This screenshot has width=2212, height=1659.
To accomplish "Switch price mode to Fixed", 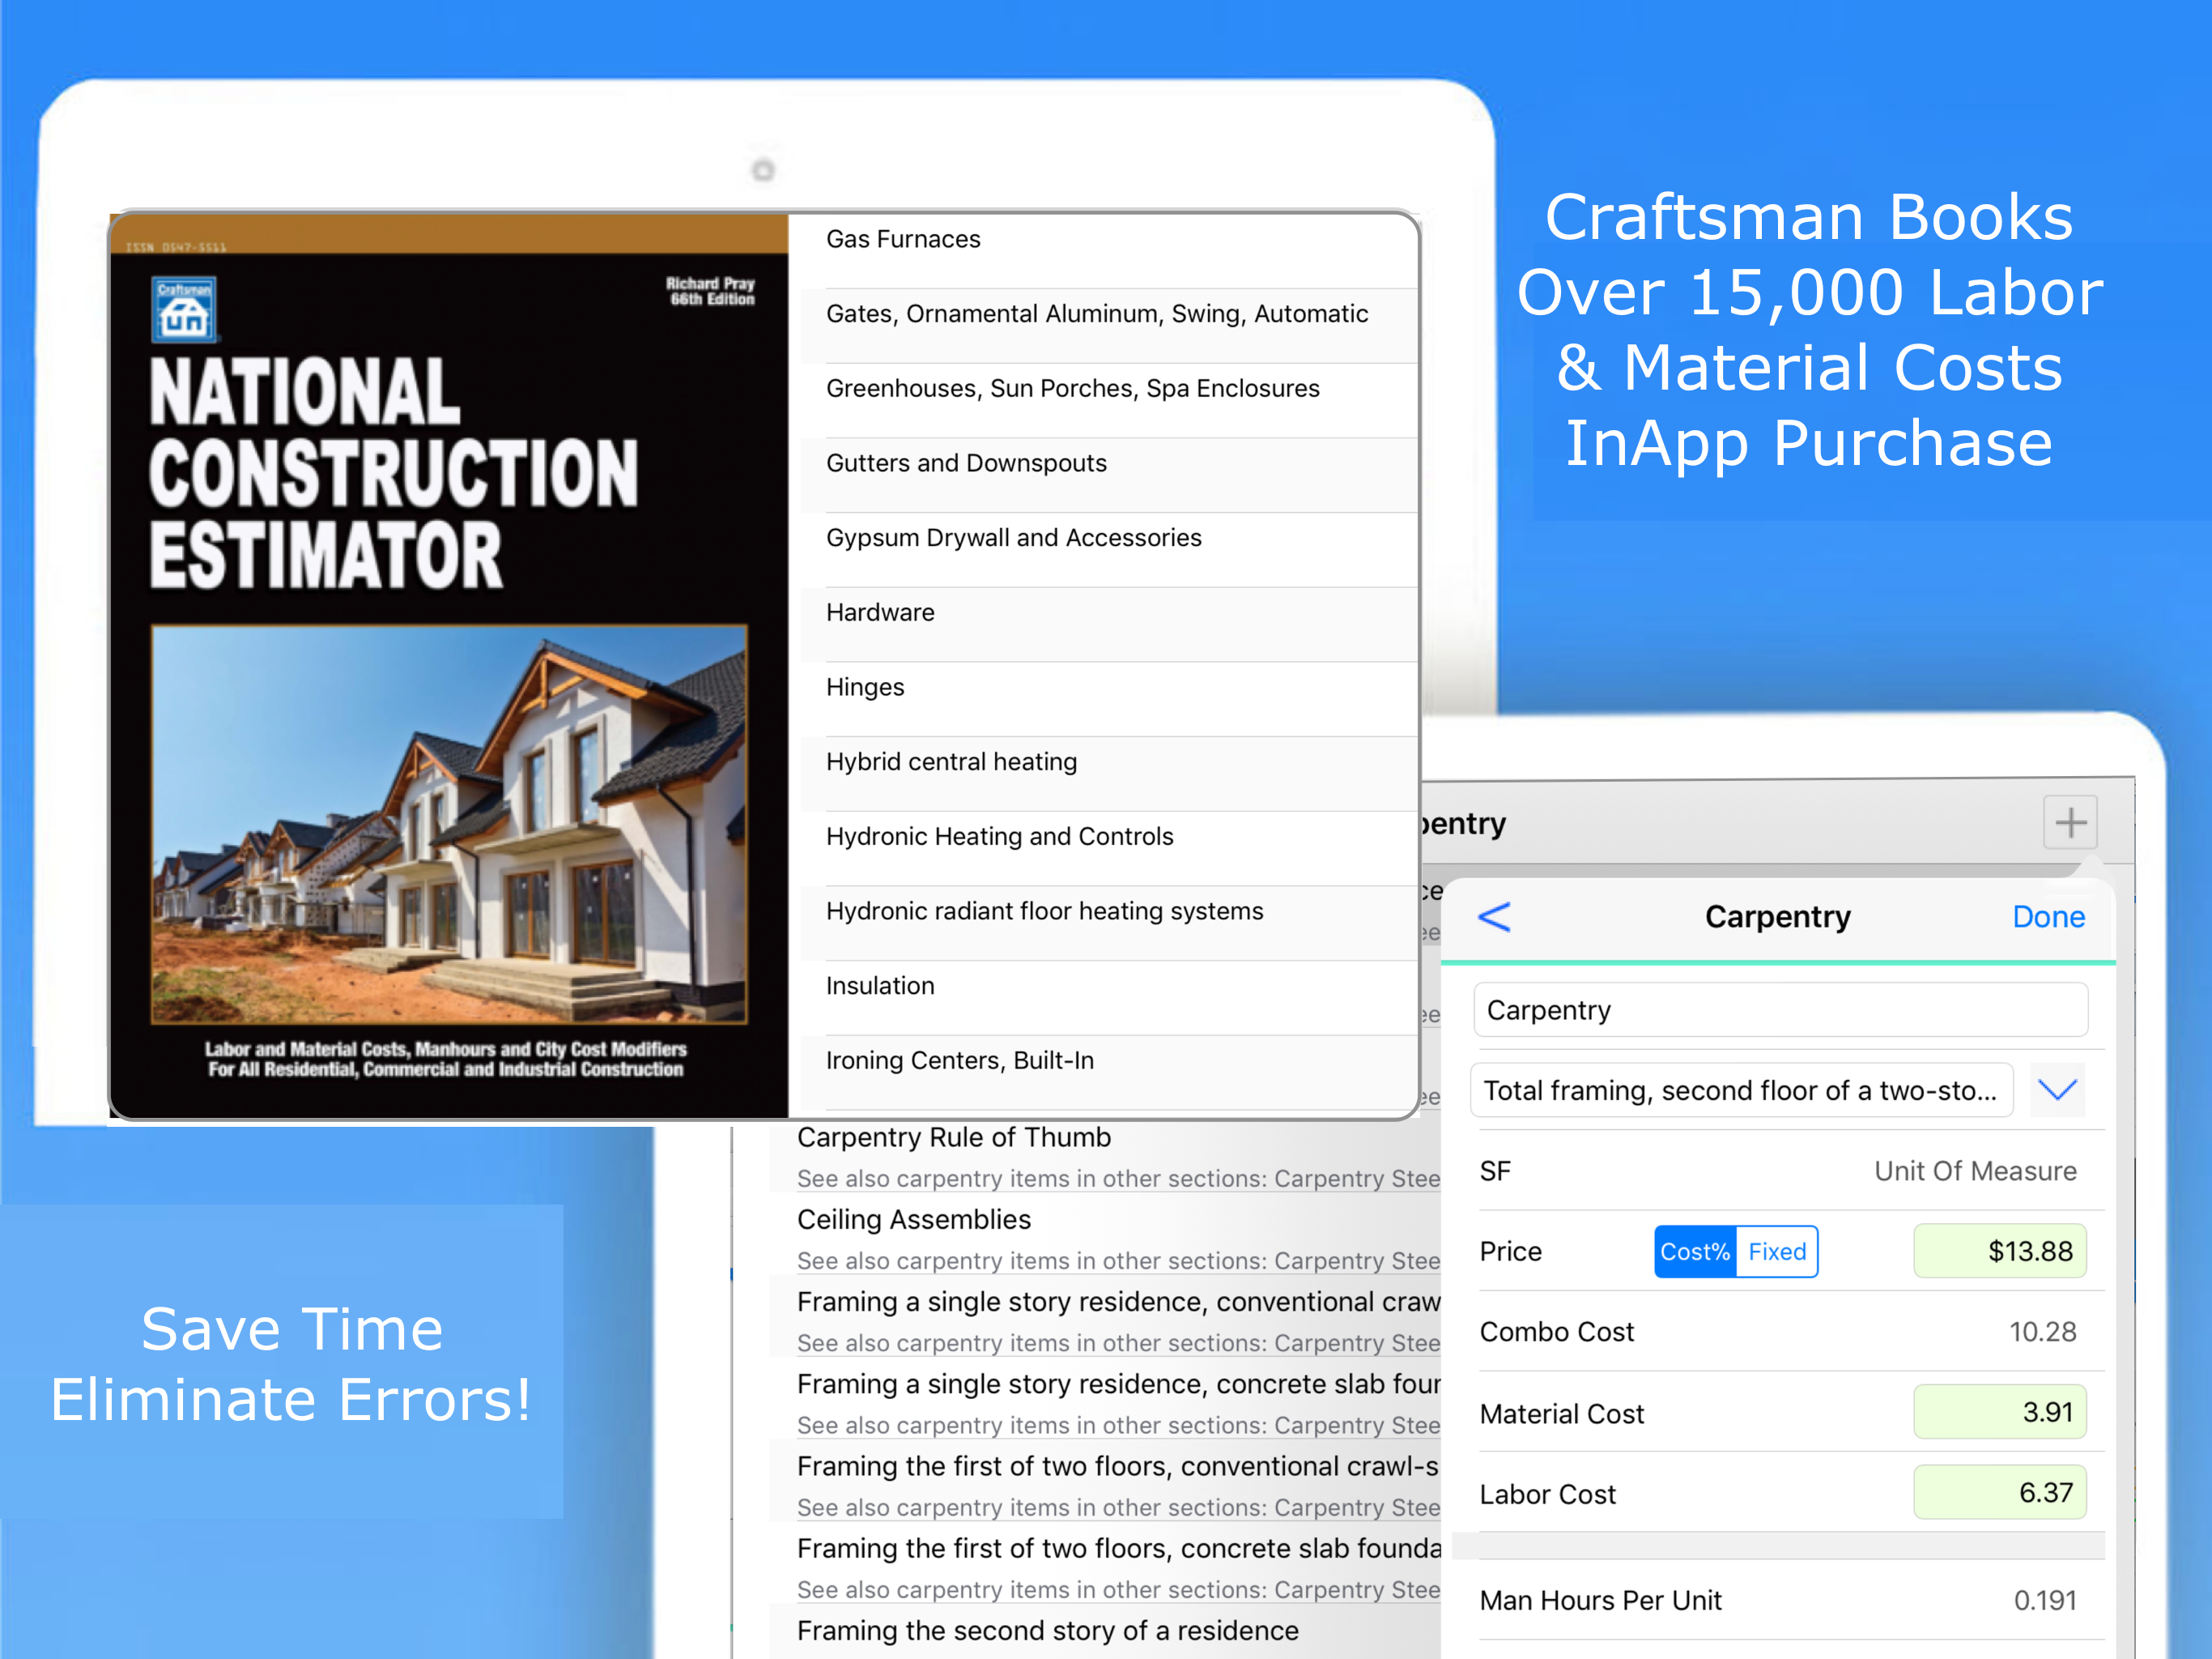I will (1776, 1252).
